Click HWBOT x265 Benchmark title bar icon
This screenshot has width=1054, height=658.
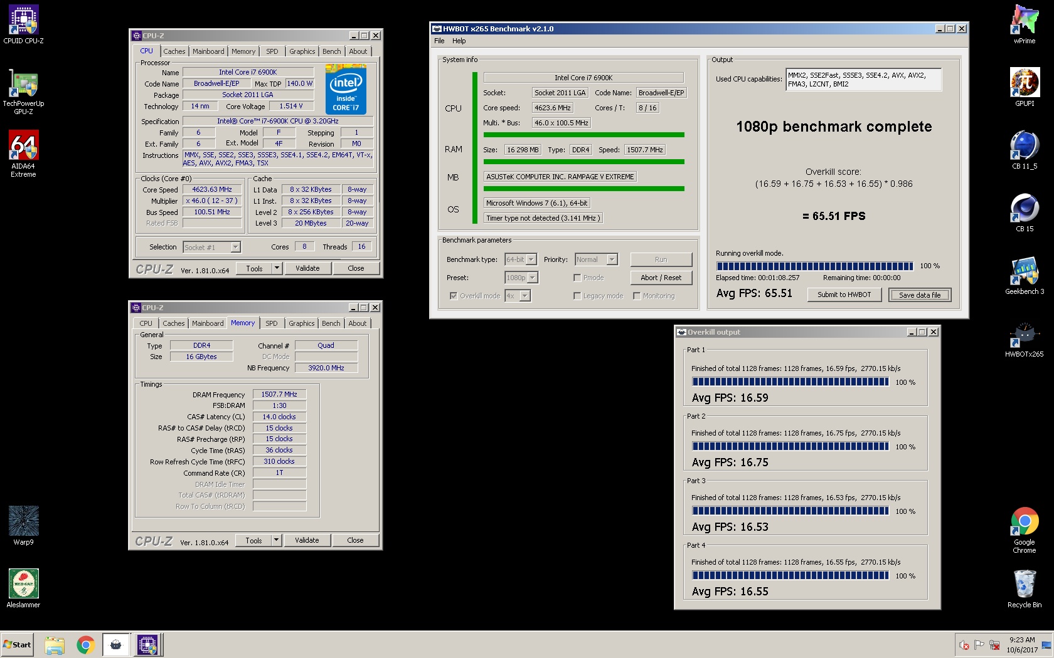tap(437, 29)
